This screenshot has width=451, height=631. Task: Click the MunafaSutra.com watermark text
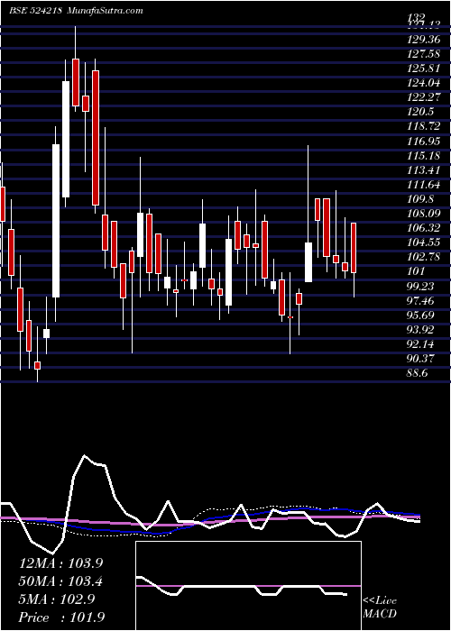pyautogui.click(x=106, y=11)
